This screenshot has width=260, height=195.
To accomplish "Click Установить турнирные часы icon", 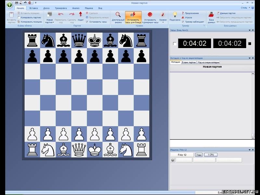I will 150,15.
